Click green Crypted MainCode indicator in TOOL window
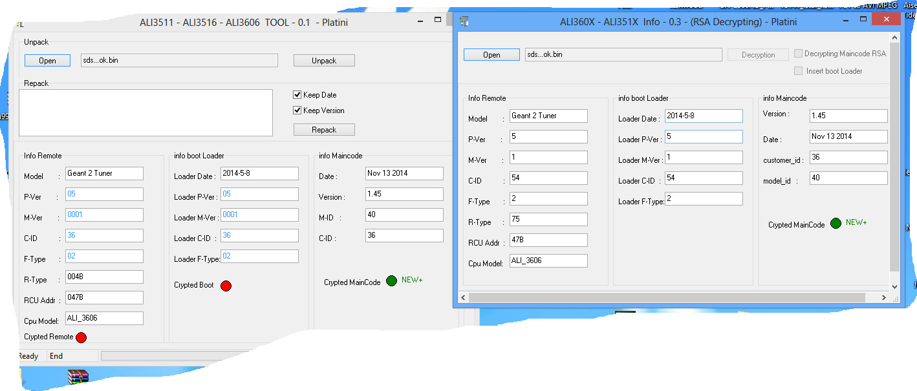 tap(391, 280)
